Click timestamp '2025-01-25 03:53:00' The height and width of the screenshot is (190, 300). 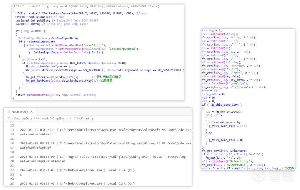[x=37, y=157]
